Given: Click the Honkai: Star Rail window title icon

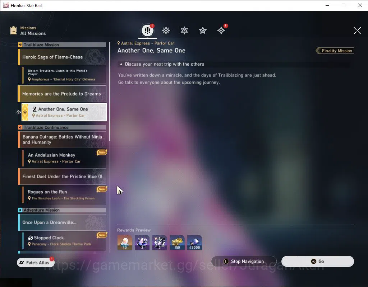Looking at the screenshot, I should [6, 5].
